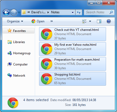
Task: Click the 37 bytes size text
Action: tap(60, 38)
